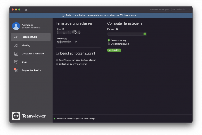The height and width of the screenshot is (135, 202).
Task: Select the Dateiübertragung radio button
Action: point(109,44)
